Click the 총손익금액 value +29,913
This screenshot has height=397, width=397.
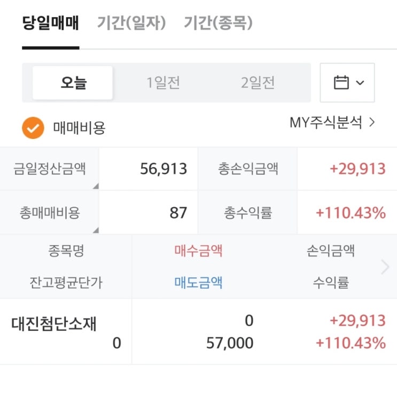pos(357,169)
